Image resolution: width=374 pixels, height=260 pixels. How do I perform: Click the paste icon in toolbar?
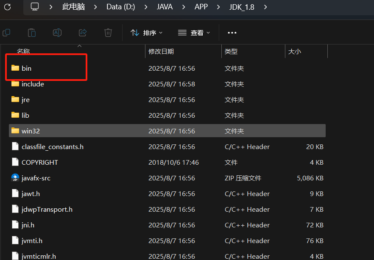click(32, 33)
